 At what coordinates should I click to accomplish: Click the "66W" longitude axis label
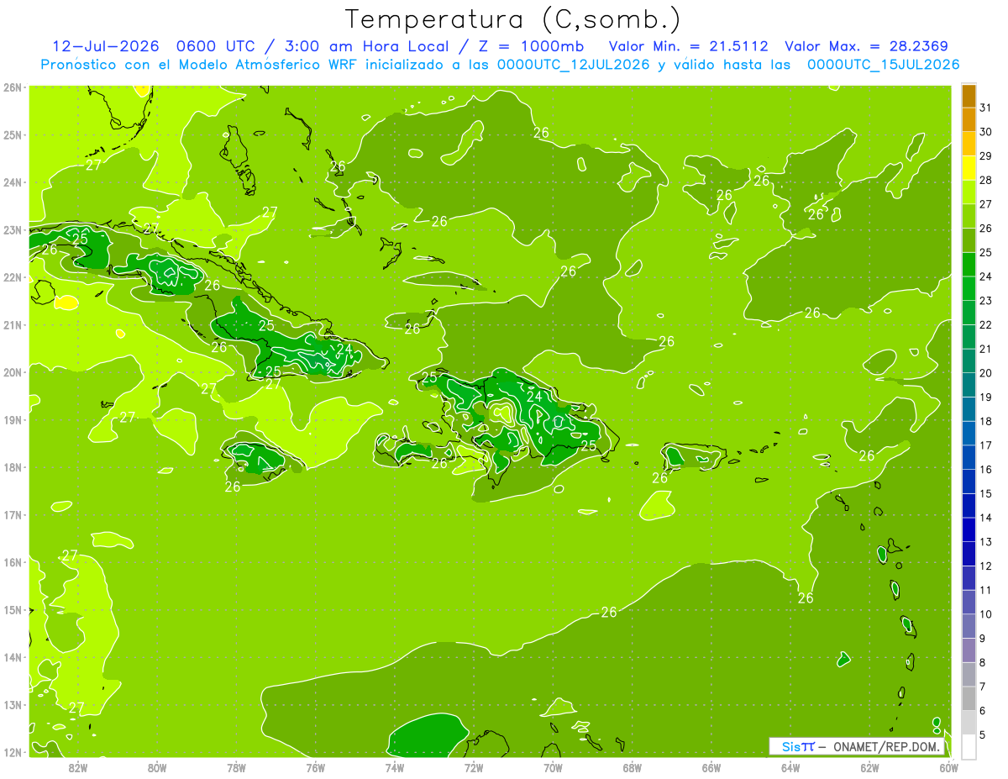pyautogui.click(x=711, y=767)
